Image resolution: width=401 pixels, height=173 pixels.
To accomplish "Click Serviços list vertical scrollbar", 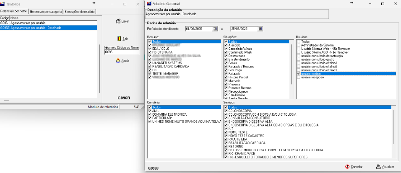I will pyautogui.click(x=393, y=127).
